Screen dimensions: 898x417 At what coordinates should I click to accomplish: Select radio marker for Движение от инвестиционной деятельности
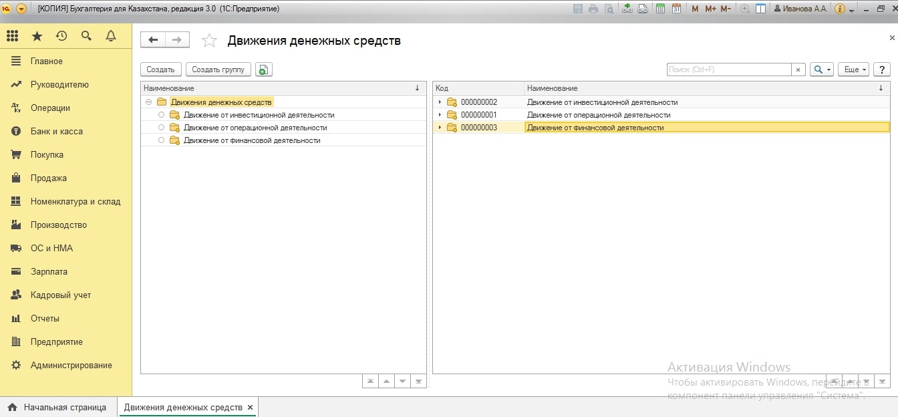coord(161,115)
